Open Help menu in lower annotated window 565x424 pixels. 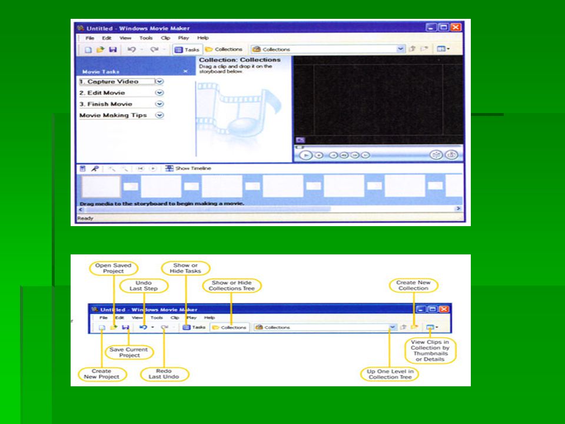point(210,317)
